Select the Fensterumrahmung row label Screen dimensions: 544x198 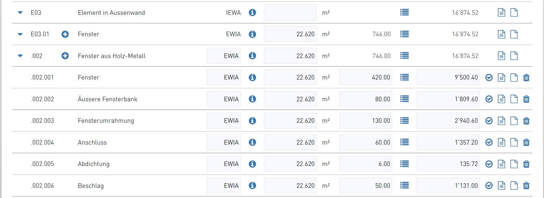coord(106,121)
